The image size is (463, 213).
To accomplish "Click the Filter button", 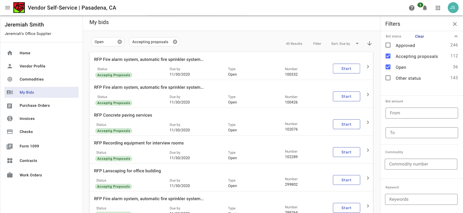I will tap(317, 44).
